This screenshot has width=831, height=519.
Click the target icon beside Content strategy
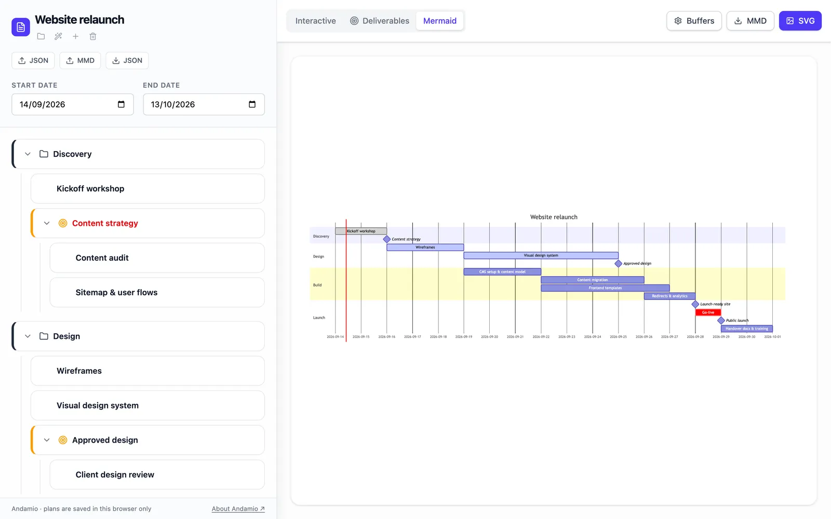click(x=63, y=223)
